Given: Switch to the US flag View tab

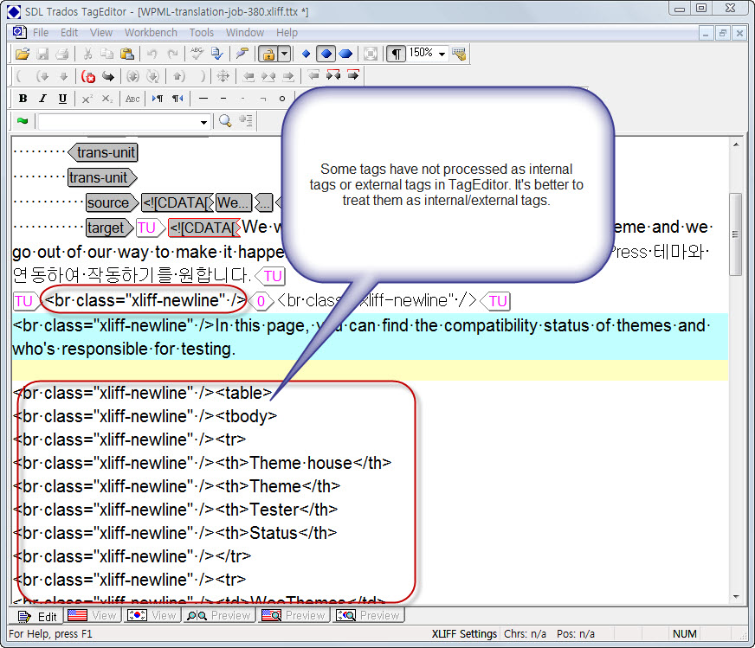Looking at the screenshot, I should click(93, 615).
